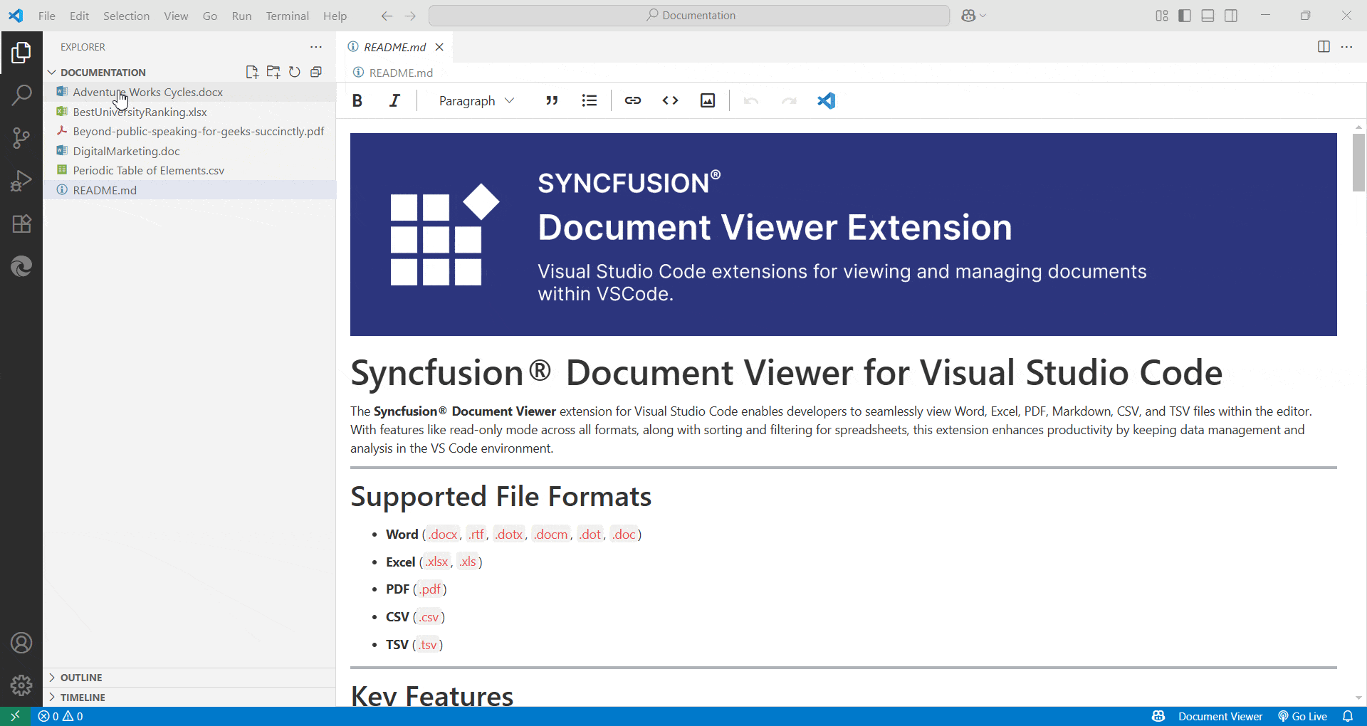The width and height of the screenshot is (1367, 726).
Task: Open the Paragraph style dropdown
Action: tap(476, 100)
